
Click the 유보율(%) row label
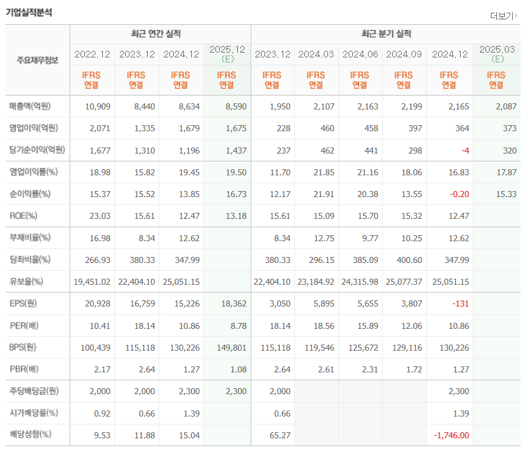[26, 282]
